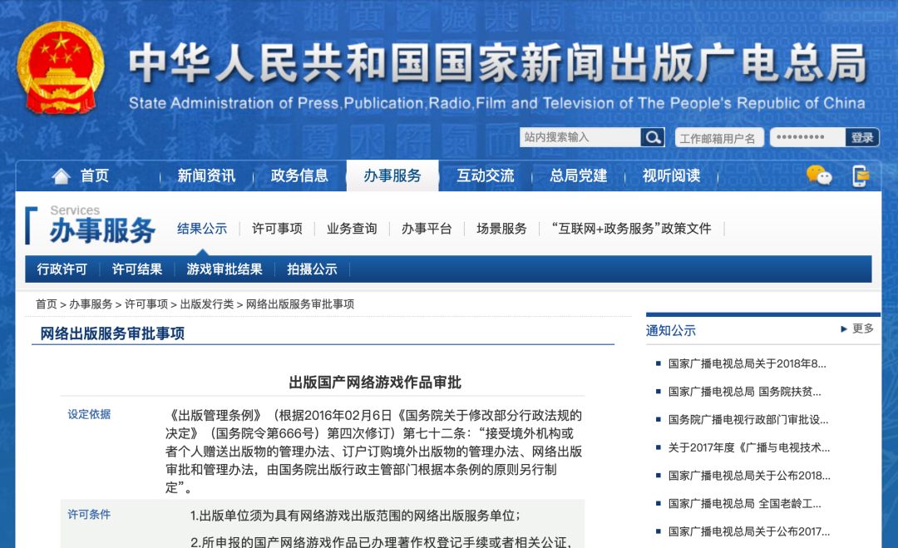Viewport: 898px width, 548px height.
Task: Open 游戏审批结果 in blue bar
Action: pos(224,269)
